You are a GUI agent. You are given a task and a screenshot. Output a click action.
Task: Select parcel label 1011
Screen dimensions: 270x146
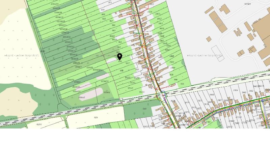point(161,23)
